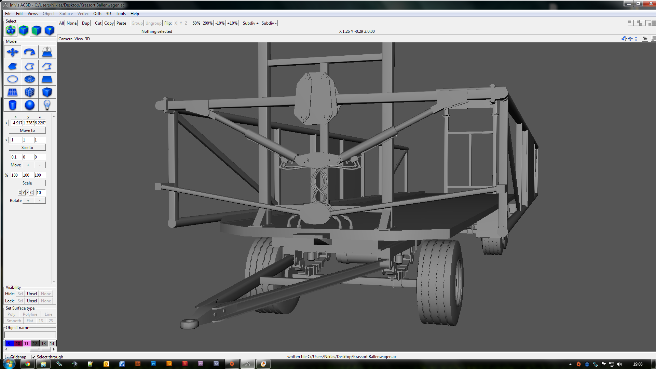This screenshot has height=369, width=656.
Task: Pick the Cylinder primitive tool
Action: point(13,105)
